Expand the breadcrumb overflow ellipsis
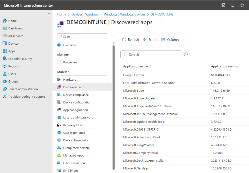249x173 pixels. click(x=160, y=23)
